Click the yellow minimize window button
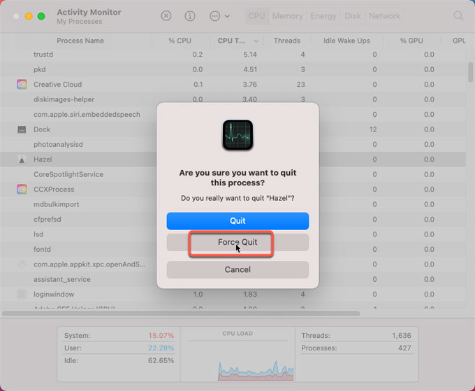This screenshot has width=475, height=391. point(29,16)
